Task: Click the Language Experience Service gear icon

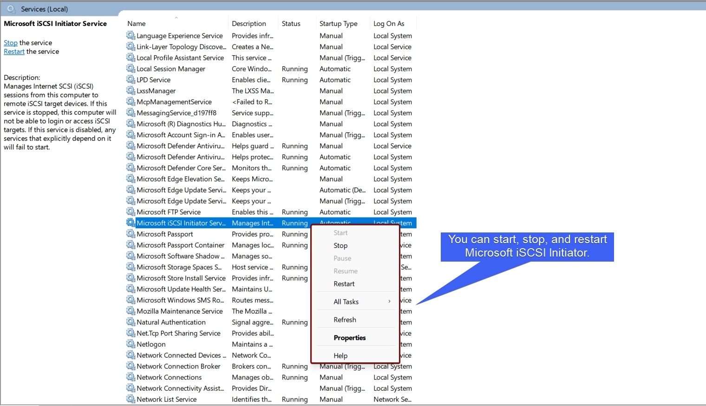Action: pos(131,35)
